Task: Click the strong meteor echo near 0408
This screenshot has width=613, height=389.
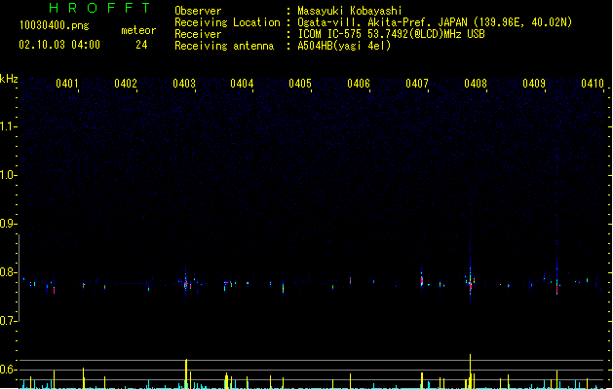Action: [x=471, y=284]
